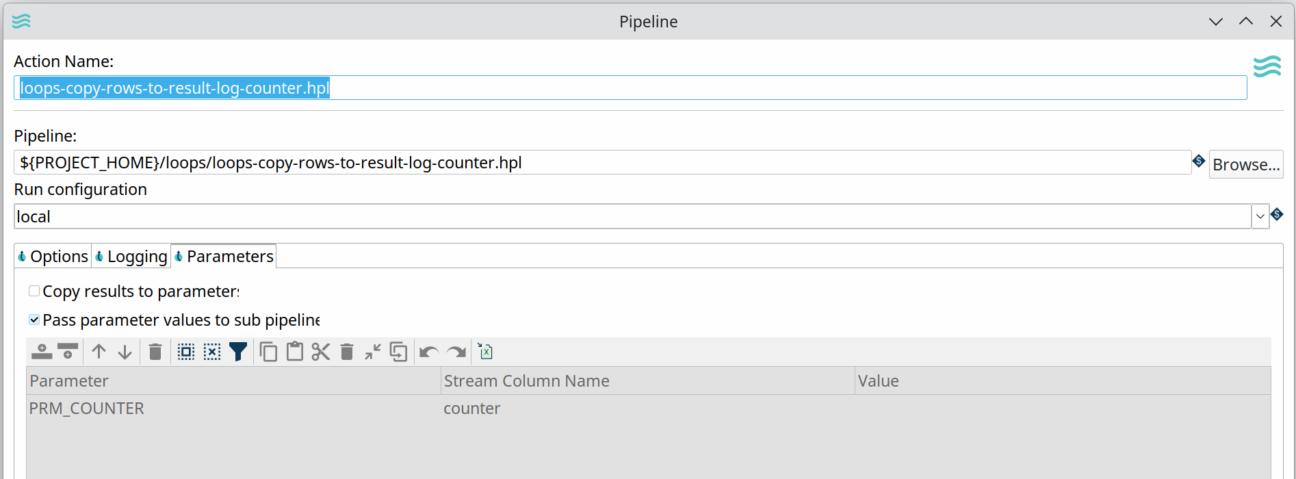1296x479 pixels.
Task: Export table to spreadsheet icon
Action: (x=485, y=352)
